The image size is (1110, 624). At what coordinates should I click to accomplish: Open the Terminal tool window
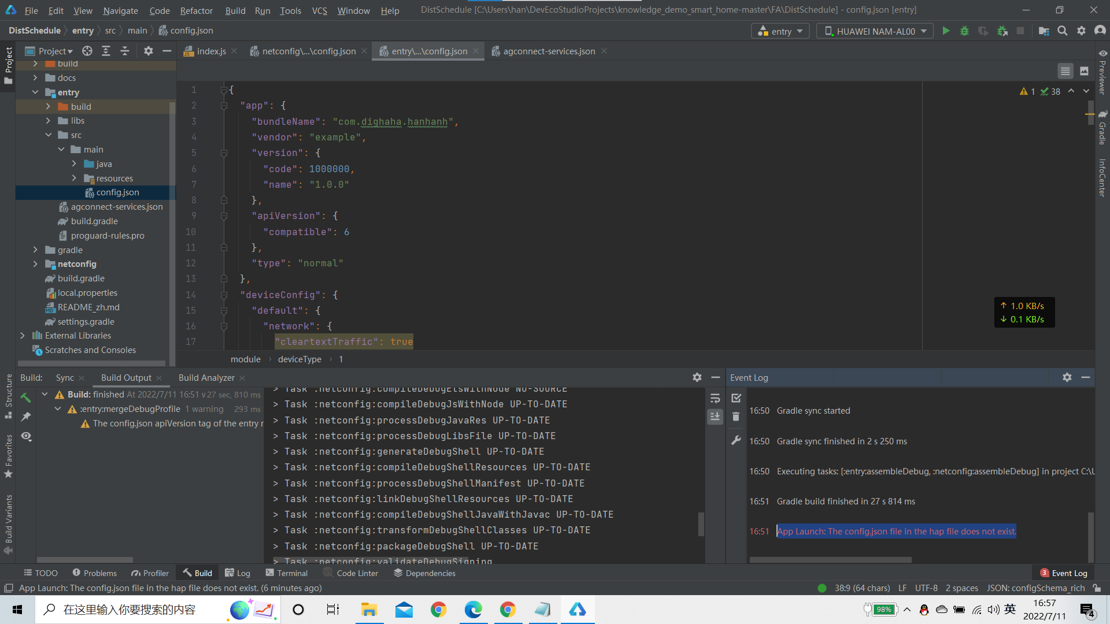coord(287,573)
